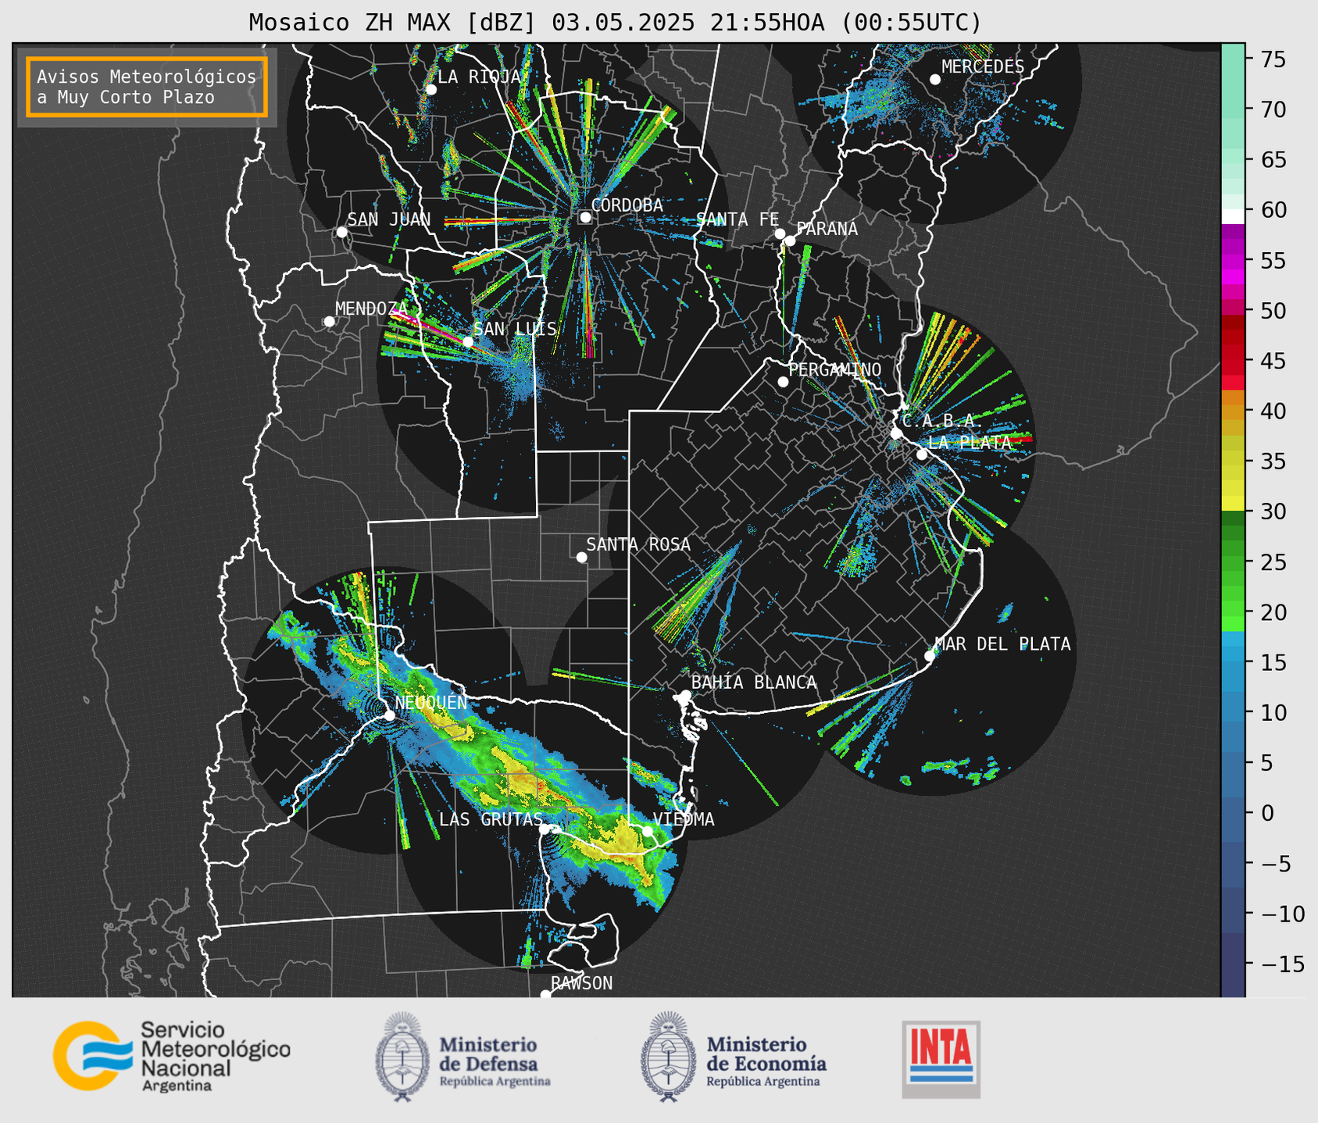Click the BAHÍA BLANCA city marker dot
This screenshot has width=1318, height=1123.
click(685, 695)
